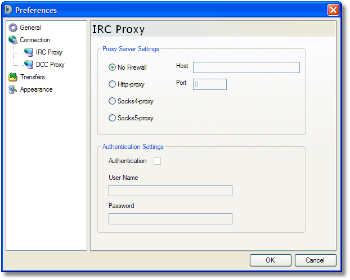
Task: Click the Password label
Action: (x=122, y=206)
